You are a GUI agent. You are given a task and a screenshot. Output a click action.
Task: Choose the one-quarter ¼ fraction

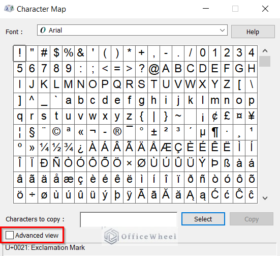tap(44, 148)
